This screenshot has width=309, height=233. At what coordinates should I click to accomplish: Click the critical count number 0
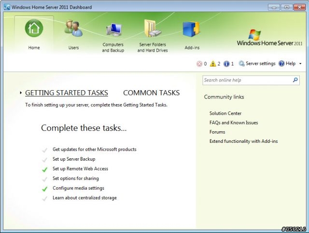(205, 64)
